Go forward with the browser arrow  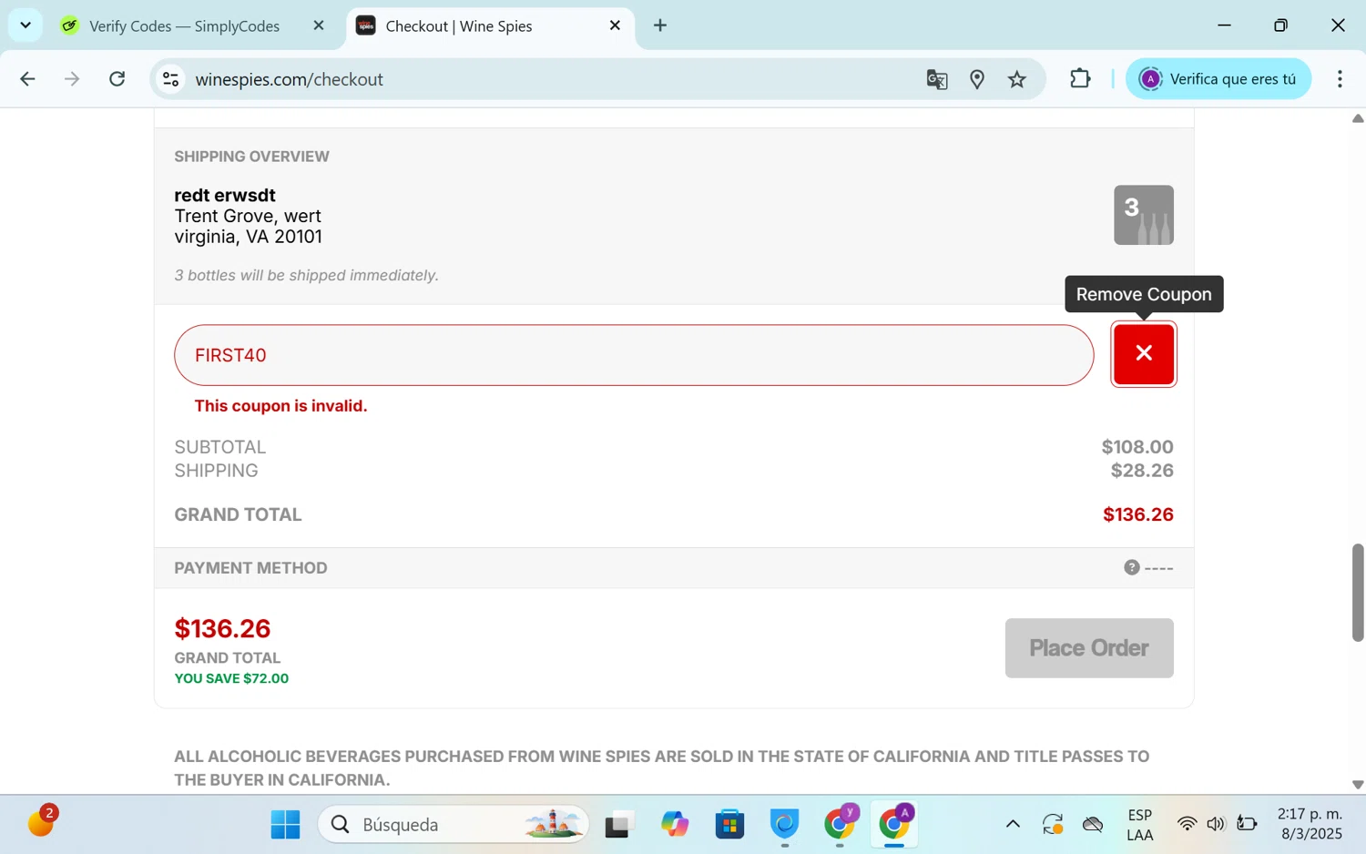pos(72,79)
